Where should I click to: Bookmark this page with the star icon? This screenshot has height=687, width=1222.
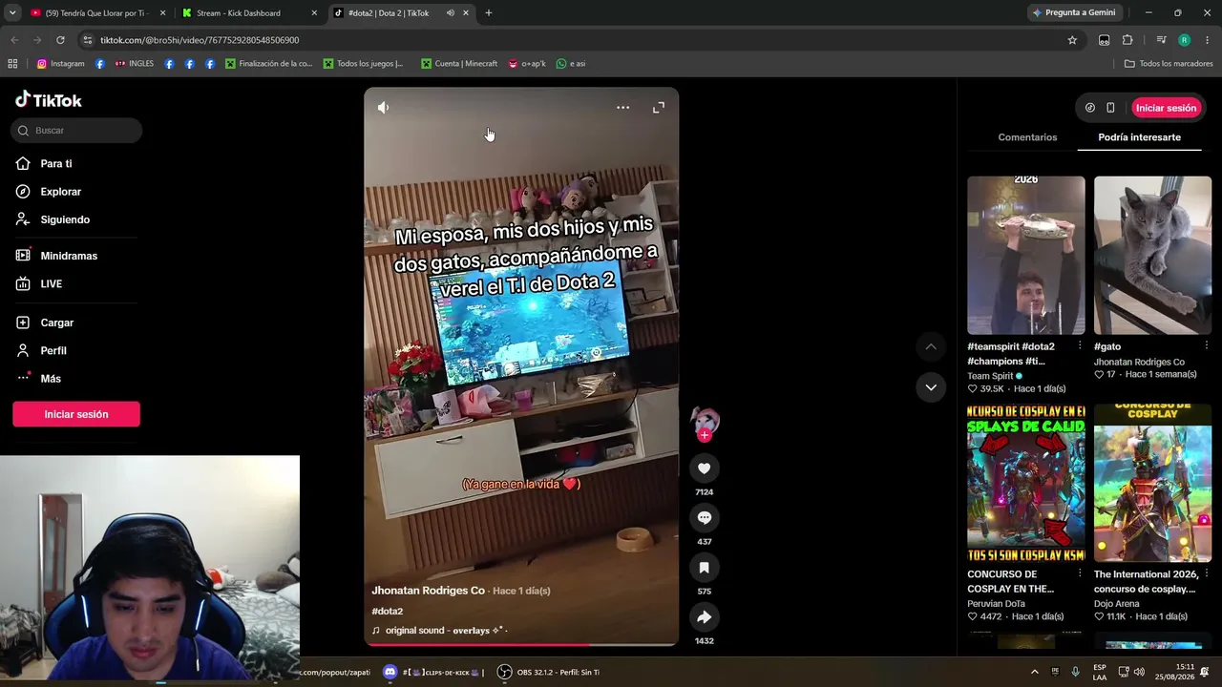tap(1072, 40)
